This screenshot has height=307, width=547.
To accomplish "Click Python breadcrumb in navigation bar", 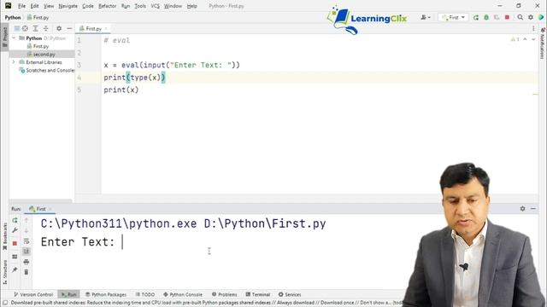I will pyautogui.click(x=13, y=17).
